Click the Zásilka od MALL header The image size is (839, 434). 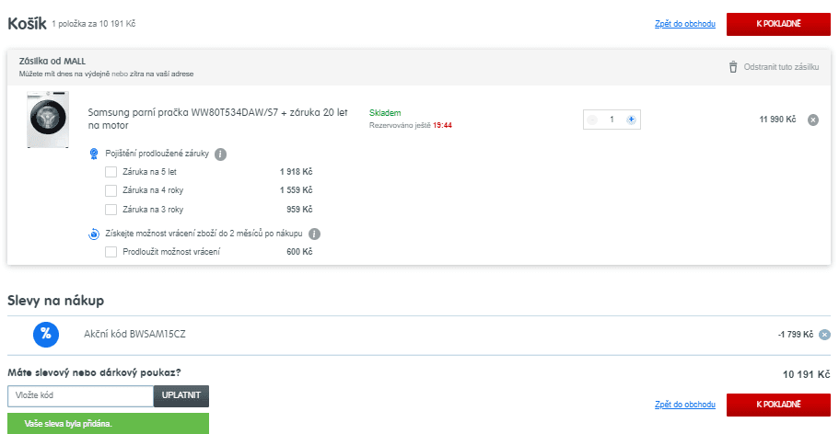pos(52,61)
